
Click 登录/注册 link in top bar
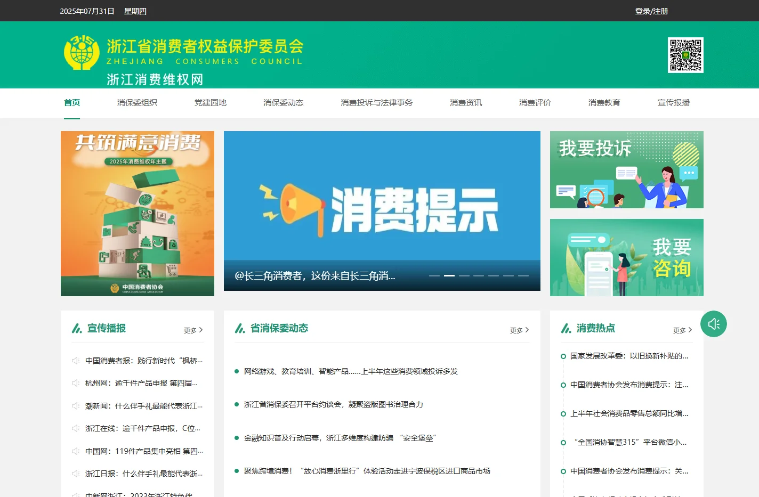pos(651,11)
